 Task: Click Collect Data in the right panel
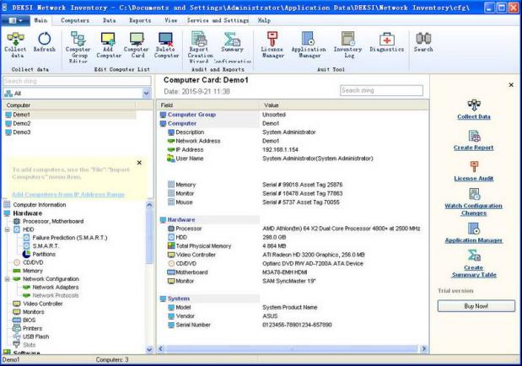click(474, 105)
